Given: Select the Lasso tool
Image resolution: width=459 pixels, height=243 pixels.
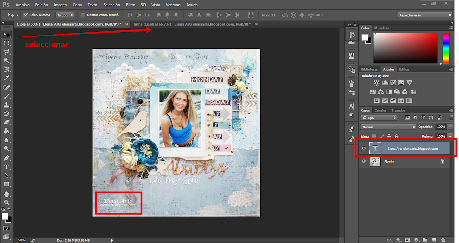Looking at the screenshot, I should point(6,52).
